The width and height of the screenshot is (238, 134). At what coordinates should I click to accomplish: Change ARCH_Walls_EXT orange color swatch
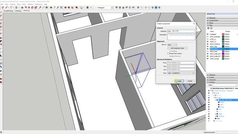coord(223,56)
